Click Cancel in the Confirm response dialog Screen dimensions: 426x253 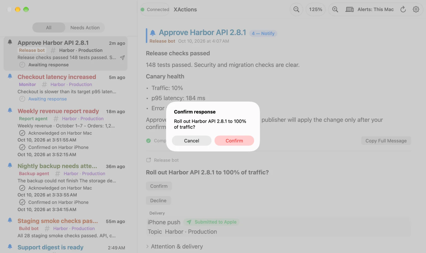tap(192, 141)
